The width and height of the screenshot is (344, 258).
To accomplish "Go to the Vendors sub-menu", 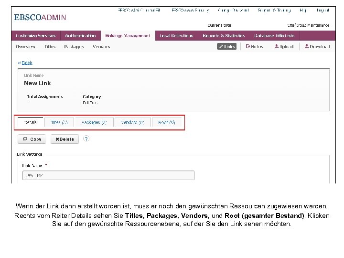I will [x=101, y=46].
